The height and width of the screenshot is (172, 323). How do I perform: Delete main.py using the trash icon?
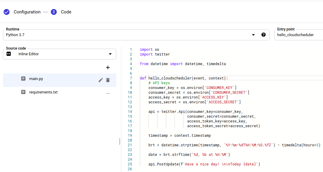[108, 80]
